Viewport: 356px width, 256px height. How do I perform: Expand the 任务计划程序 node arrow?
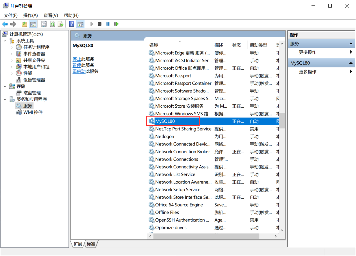(12, 47)
